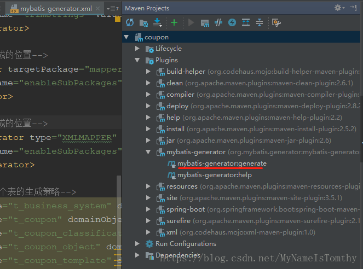Screen dimensions: 363x269
Task: Click the Reimport All Maven Projects icon
Action: pos(130,22)
